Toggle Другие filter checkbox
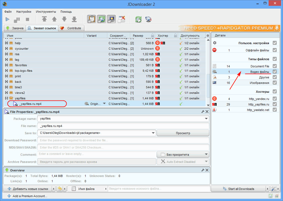The width and height of the screenshot is (283, 201). pos(275,77)
